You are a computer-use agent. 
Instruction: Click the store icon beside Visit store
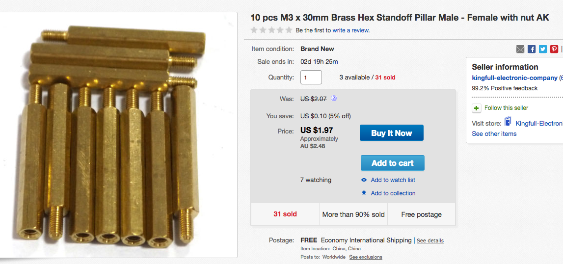508,122
